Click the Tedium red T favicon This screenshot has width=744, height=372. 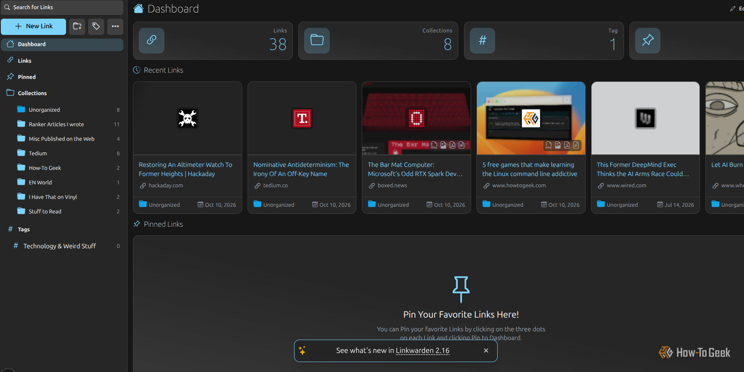click(302, 118)
